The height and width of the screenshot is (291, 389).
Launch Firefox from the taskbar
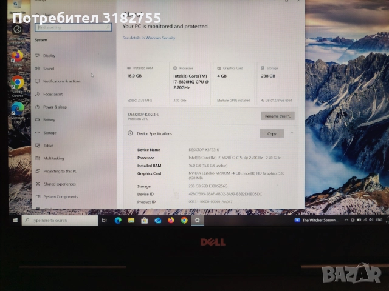click(171, 220)
